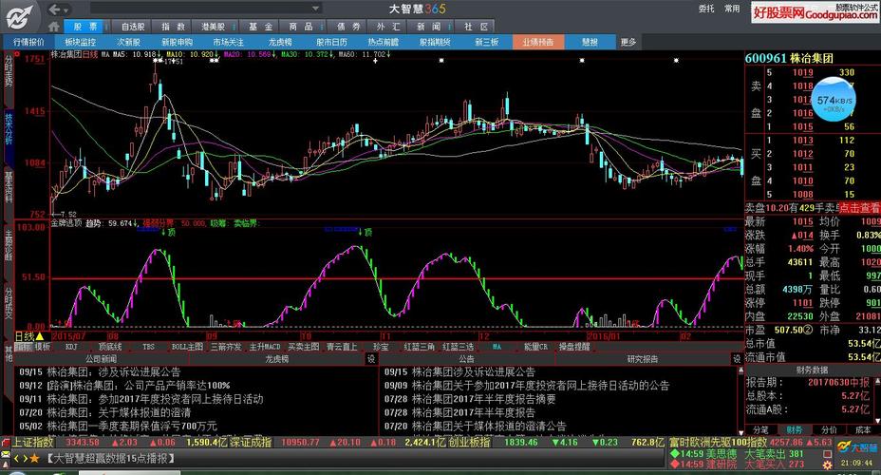This screenshot has width=881, height=475.
Task: Select the 股票 main menu tab
Action: click(x=85, y=27)
